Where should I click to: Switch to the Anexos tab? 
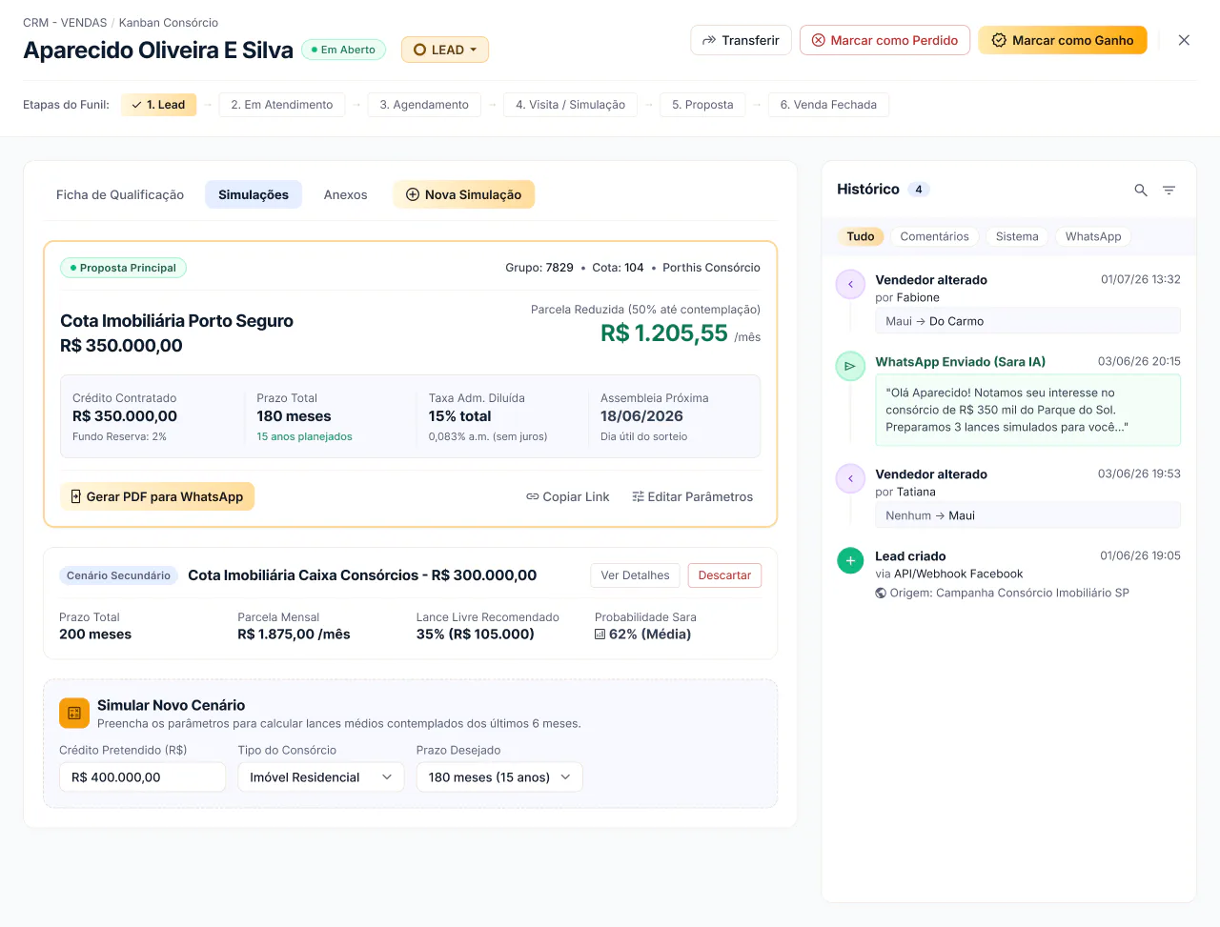click(345, 194)
